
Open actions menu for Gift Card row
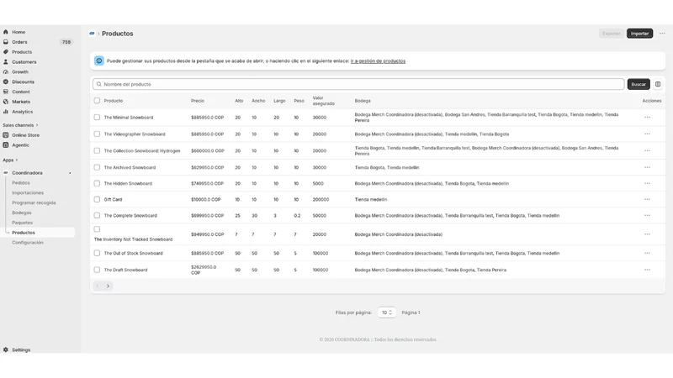(647, 199)
